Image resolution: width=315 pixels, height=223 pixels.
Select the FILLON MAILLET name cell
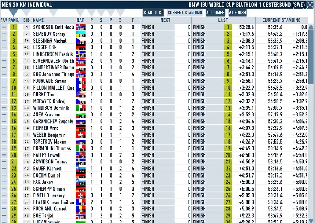click(54, 88)
